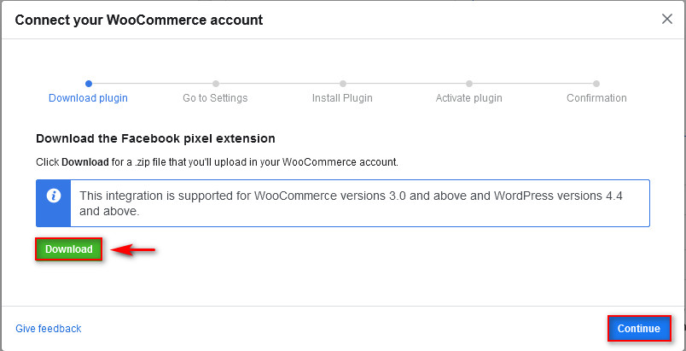Click the Install Plugin step dot
Image resolution: width=686 pixels, height=351 pixels.
[x=342, y=84]
